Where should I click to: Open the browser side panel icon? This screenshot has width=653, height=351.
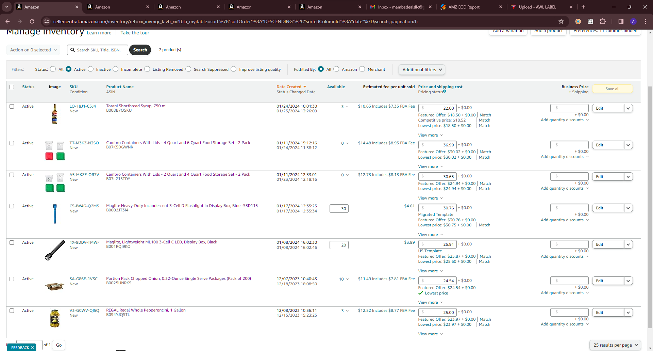(x=621, y=21)
